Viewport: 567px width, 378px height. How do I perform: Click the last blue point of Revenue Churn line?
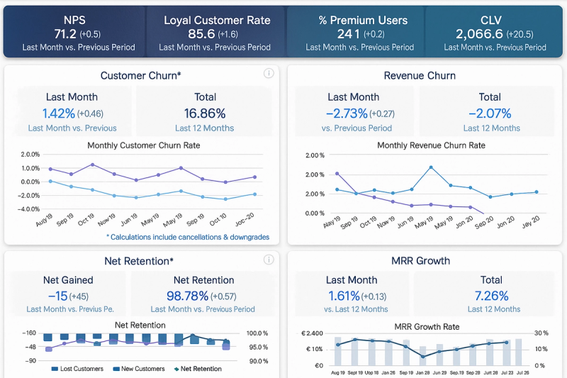pos(537,192)
